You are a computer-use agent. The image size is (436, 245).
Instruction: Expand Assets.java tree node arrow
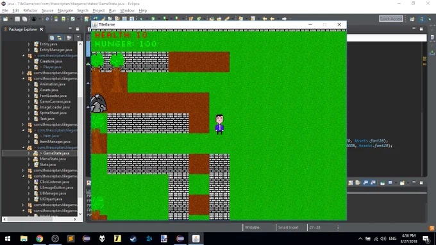coord(29,90)
